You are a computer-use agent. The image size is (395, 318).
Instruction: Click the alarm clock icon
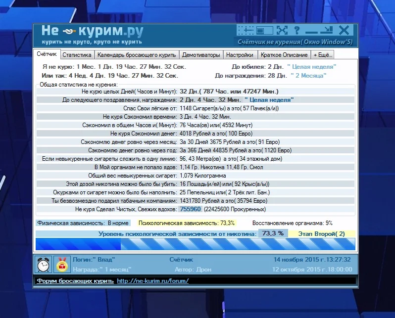44,265
